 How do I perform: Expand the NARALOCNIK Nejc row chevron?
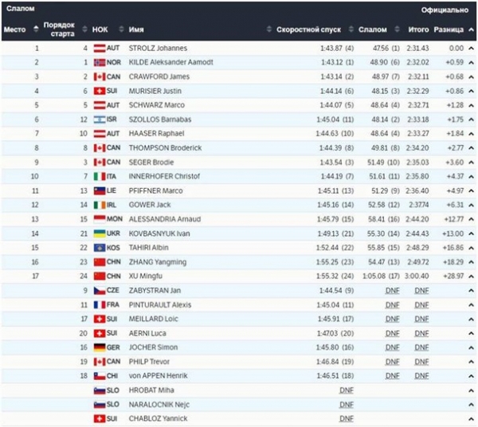point(472,405)
